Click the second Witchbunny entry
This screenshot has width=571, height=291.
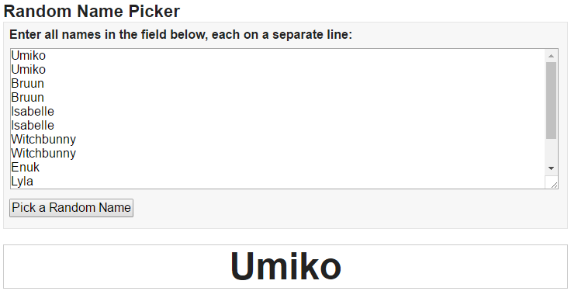point(43,154)
